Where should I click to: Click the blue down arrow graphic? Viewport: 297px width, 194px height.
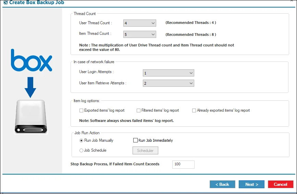click(x=30, y=87)
